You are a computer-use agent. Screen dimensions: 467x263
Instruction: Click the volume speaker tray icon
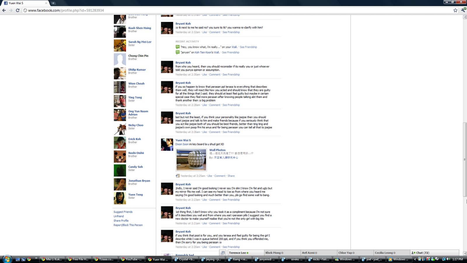click(448, 259)
